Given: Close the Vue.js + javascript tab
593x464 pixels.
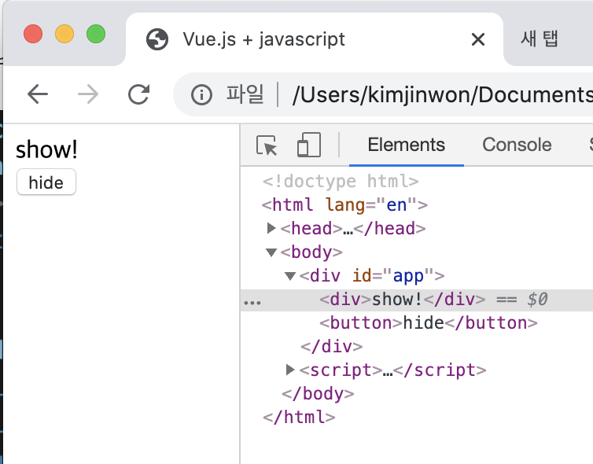Looking at the screenshot, I should [478, 39].
